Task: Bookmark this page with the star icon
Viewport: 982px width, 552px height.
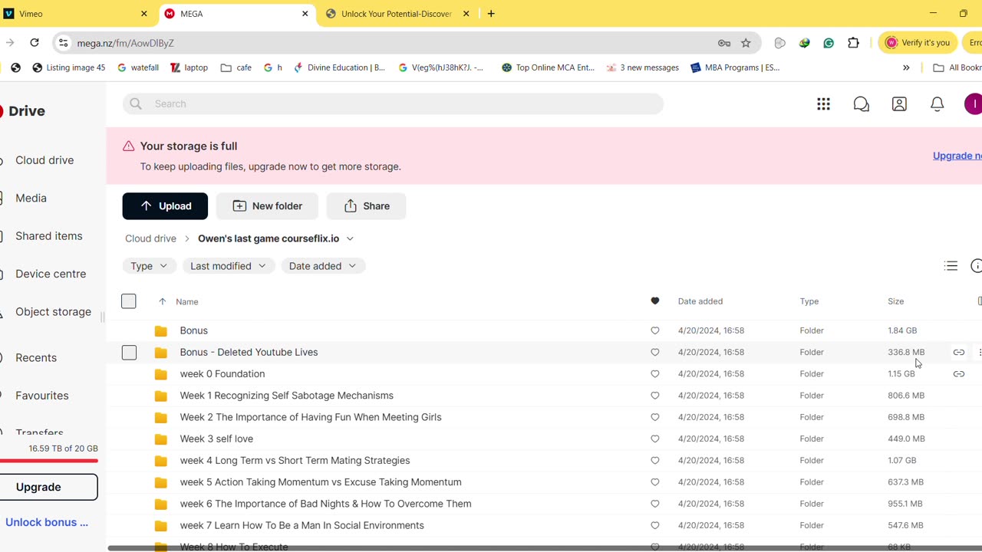Action: tap(746, 43)
